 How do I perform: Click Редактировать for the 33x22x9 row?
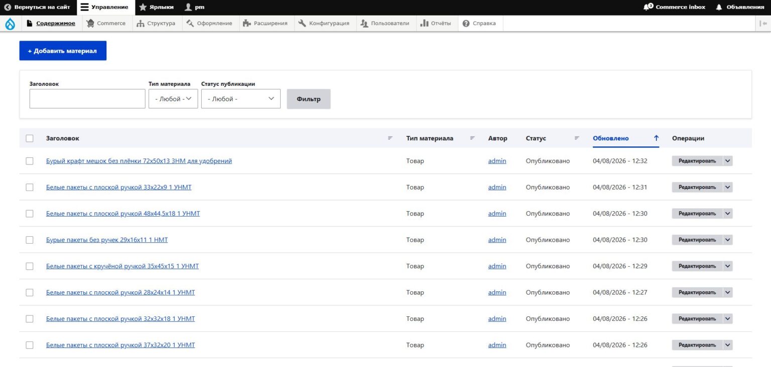coord(697,187)
